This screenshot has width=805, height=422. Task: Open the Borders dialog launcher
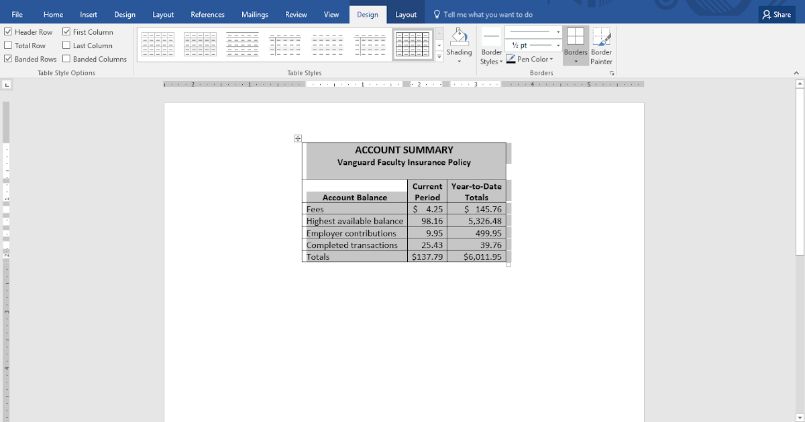pyautogui.click(x=611, y=72)
